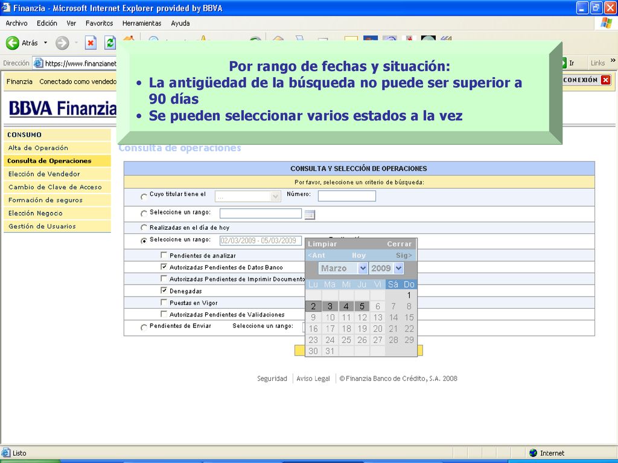This screenshot has height=463, width=618.
Task: Click the Atrás back arrow icon
Action: (x=13, y=43)
